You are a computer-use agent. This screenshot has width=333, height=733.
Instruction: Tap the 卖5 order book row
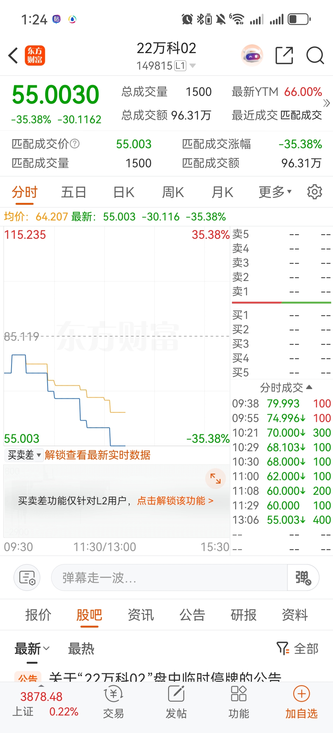click(x=282, y=234)
